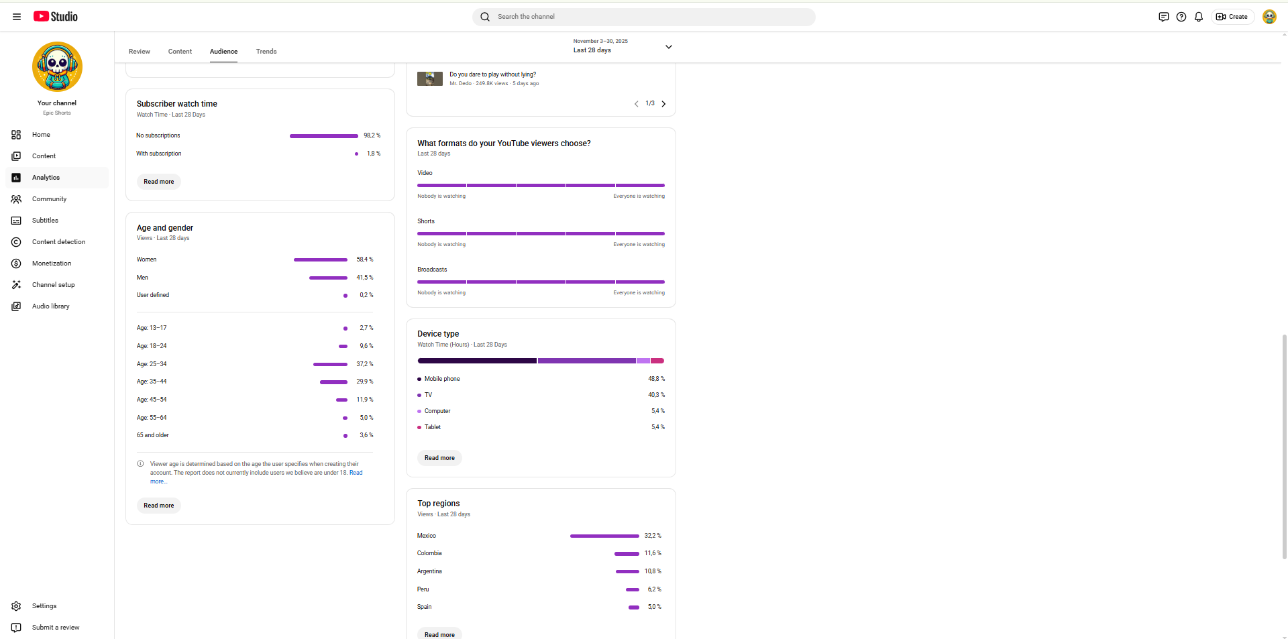The width and height of the screenshot is (1288, 639).
Task: Click the notifications bell icon
Action: click(x=1199, y=17)
